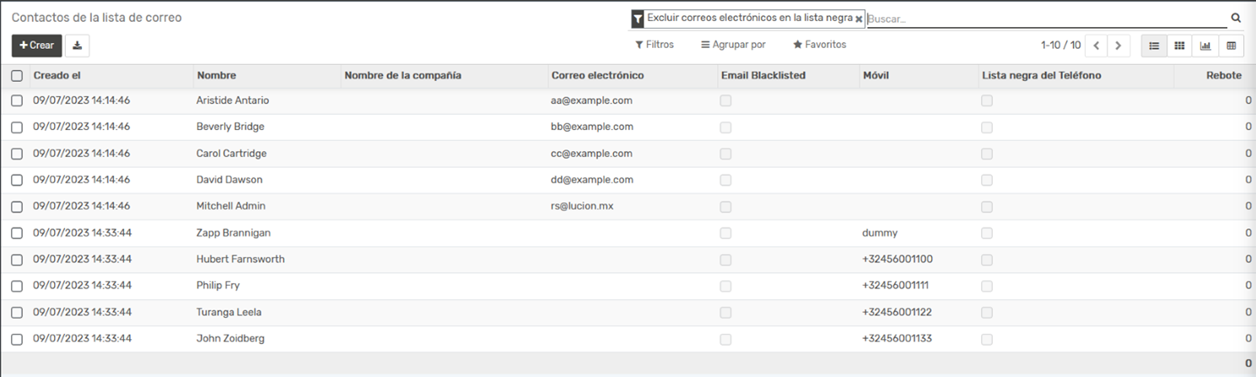Click the download/export records icon
Screen dimensions: 1256x377
point(77,46)
